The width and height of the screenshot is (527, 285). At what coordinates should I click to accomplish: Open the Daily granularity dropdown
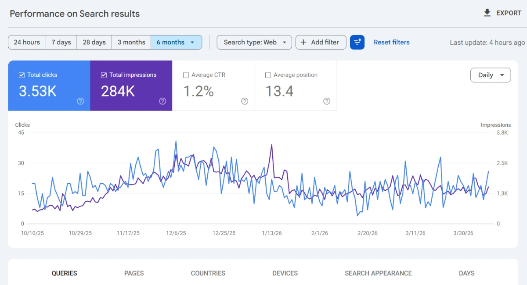coord(491,75)
